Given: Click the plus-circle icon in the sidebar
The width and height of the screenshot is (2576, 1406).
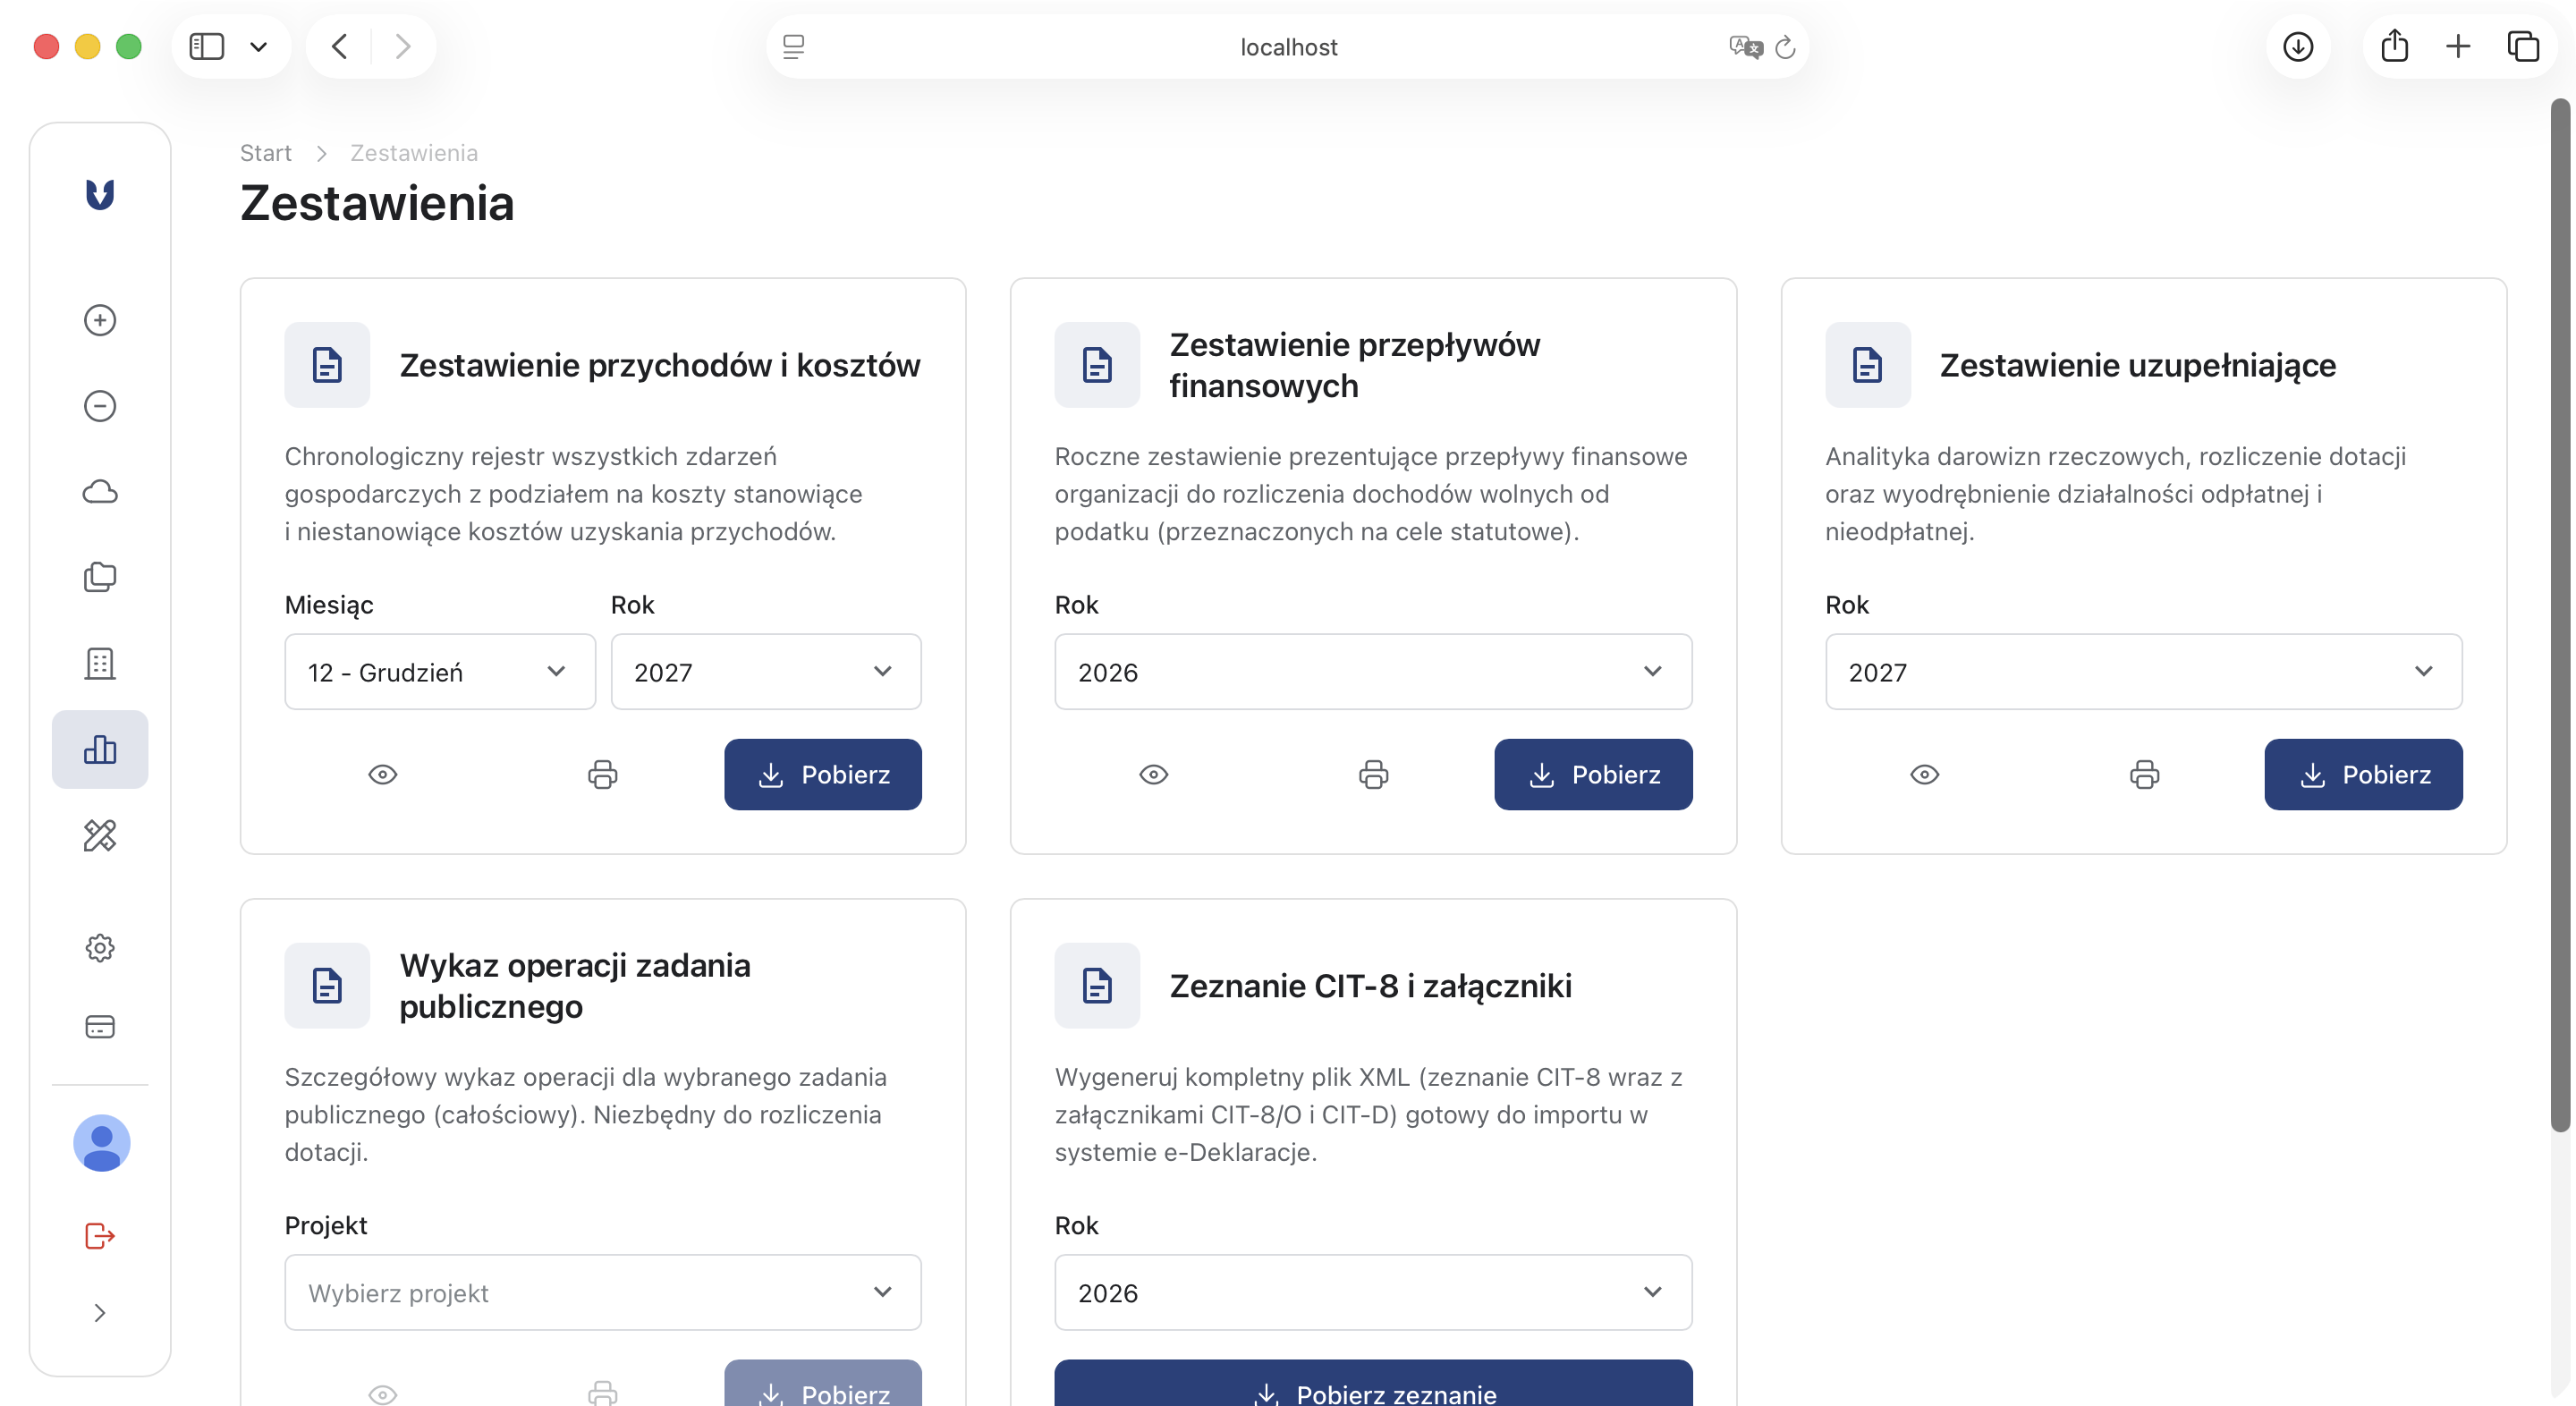Looking at the screenshot, I should click(100, 320).
